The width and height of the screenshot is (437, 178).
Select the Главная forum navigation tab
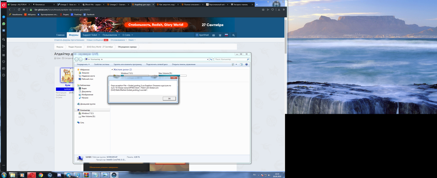[x=60, y=35]
